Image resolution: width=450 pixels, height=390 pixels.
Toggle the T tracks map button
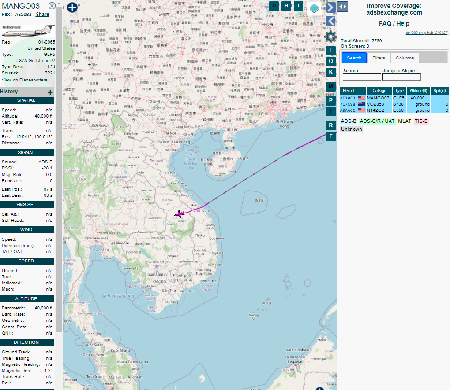click(x=299, y=6)
